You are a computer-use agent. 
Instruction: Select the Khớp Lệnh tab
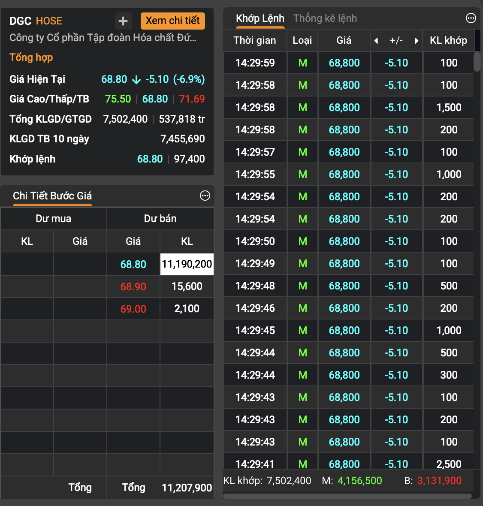(260, 18)
